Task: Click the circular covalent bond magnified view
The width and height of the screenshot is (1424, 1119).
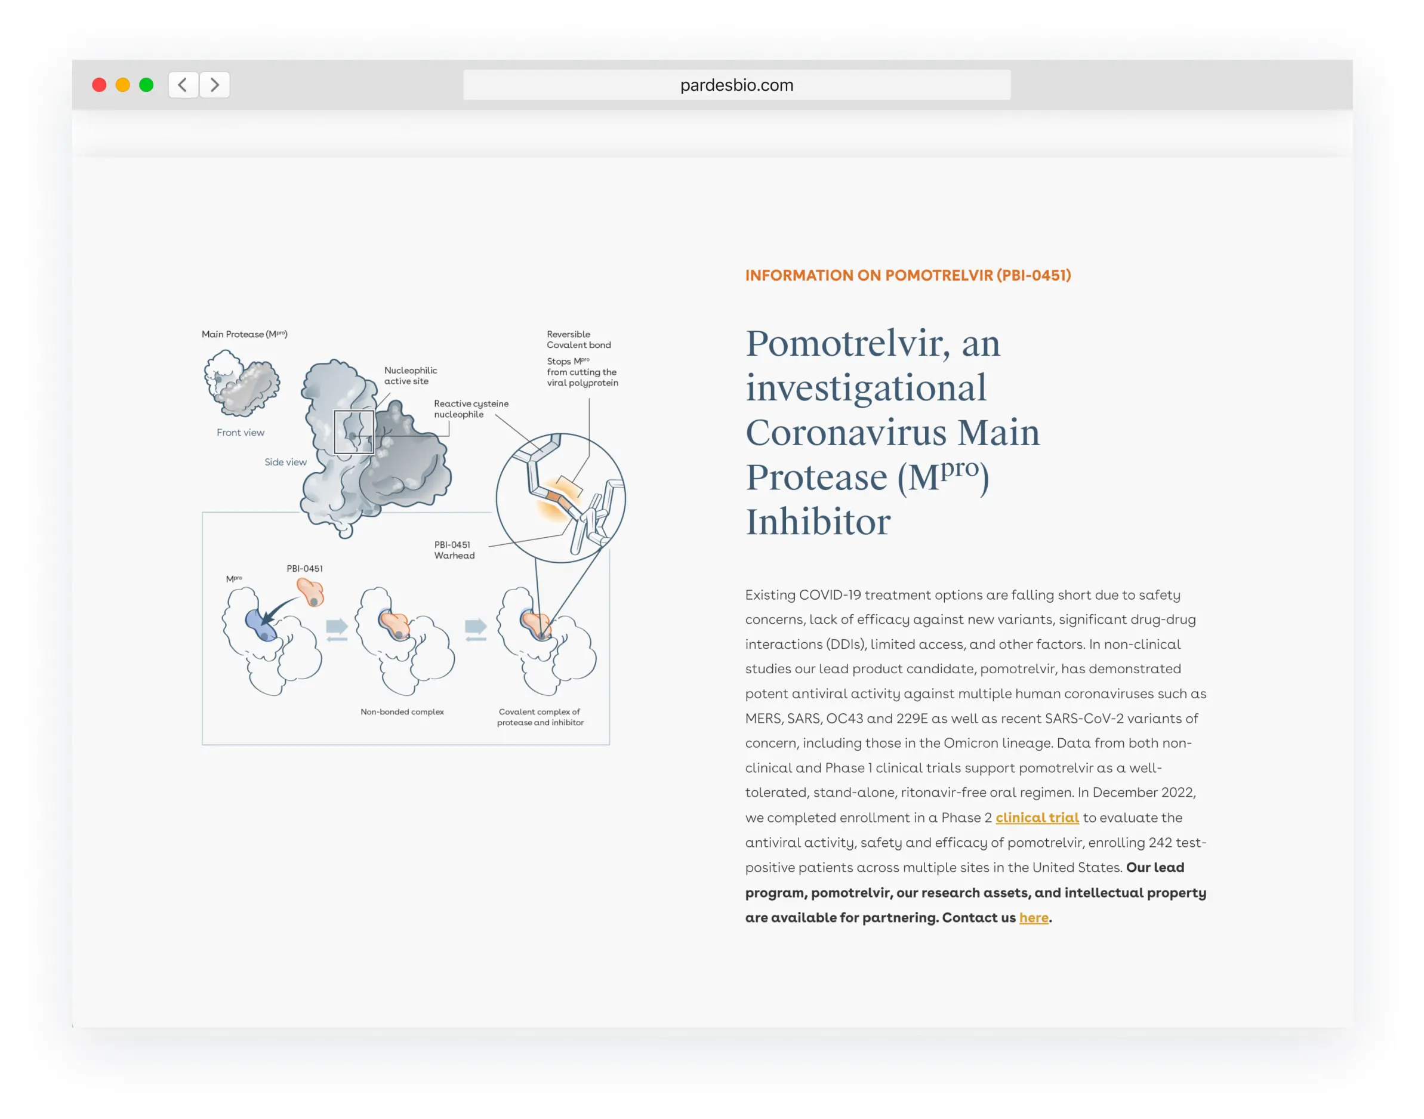Action: (560, 498)
